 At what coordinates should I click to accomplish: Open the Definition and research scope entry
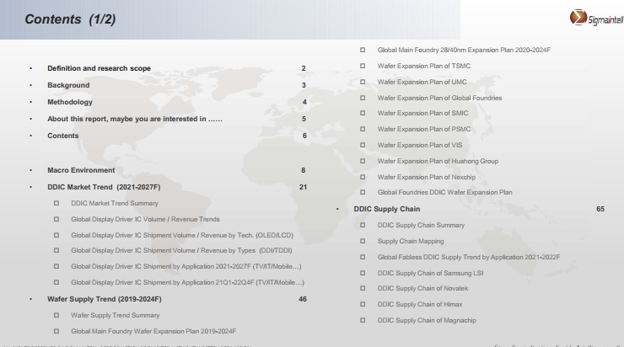point(99,68)
